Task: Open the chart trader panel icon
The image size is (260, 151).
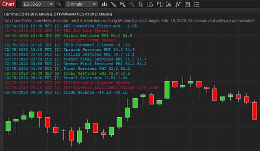Action: tap(160, 4)
